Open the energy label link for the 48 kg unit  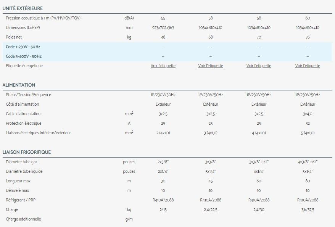(163, 66)
